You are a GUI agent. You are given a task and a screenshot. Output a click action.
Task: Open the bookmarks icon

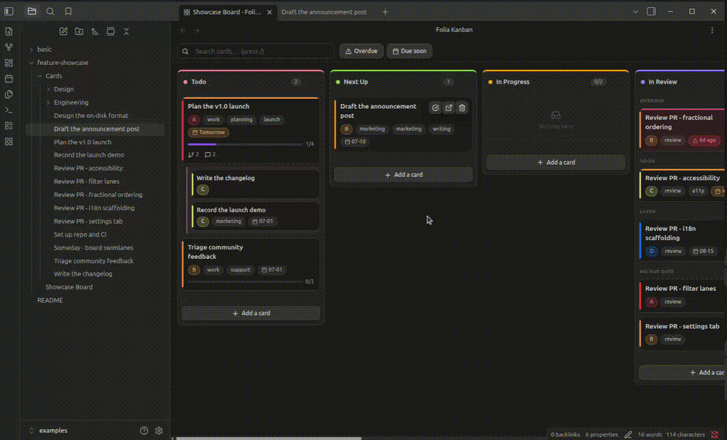pos(68,11)
